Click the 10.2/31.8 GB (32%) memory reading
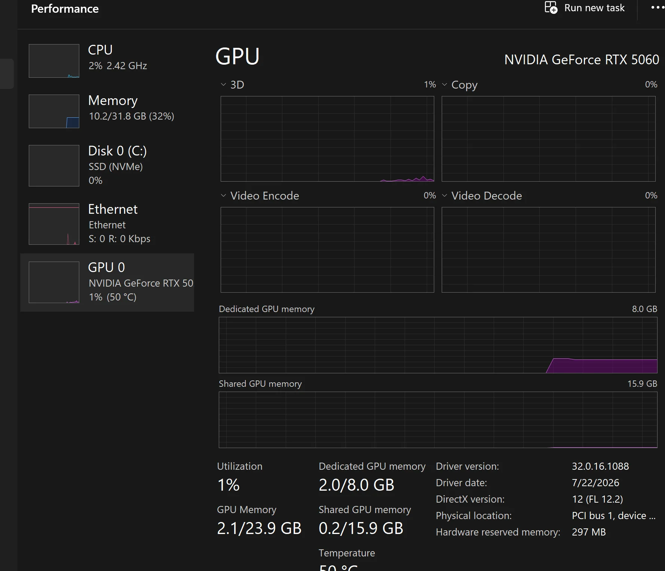This screenshot has width=665, height=571. click(131, 116)
